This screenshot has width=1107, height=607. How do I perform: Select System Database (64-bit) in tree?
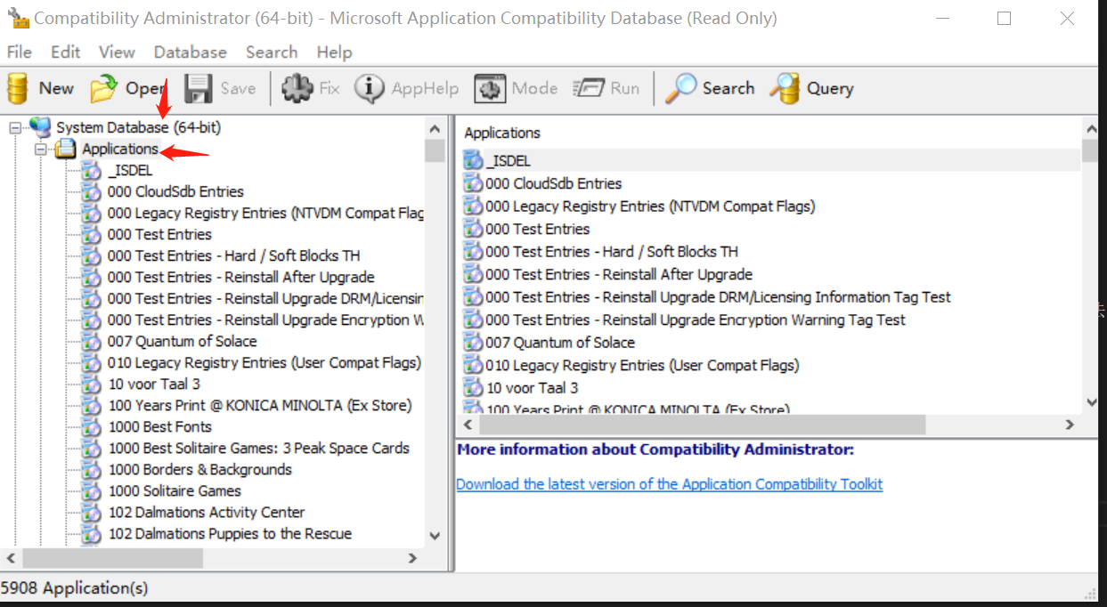click(x=139, y=127)
